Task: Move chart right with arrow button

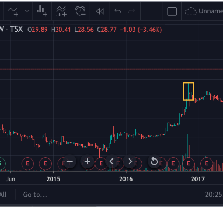Action: [x=130, y=161]
